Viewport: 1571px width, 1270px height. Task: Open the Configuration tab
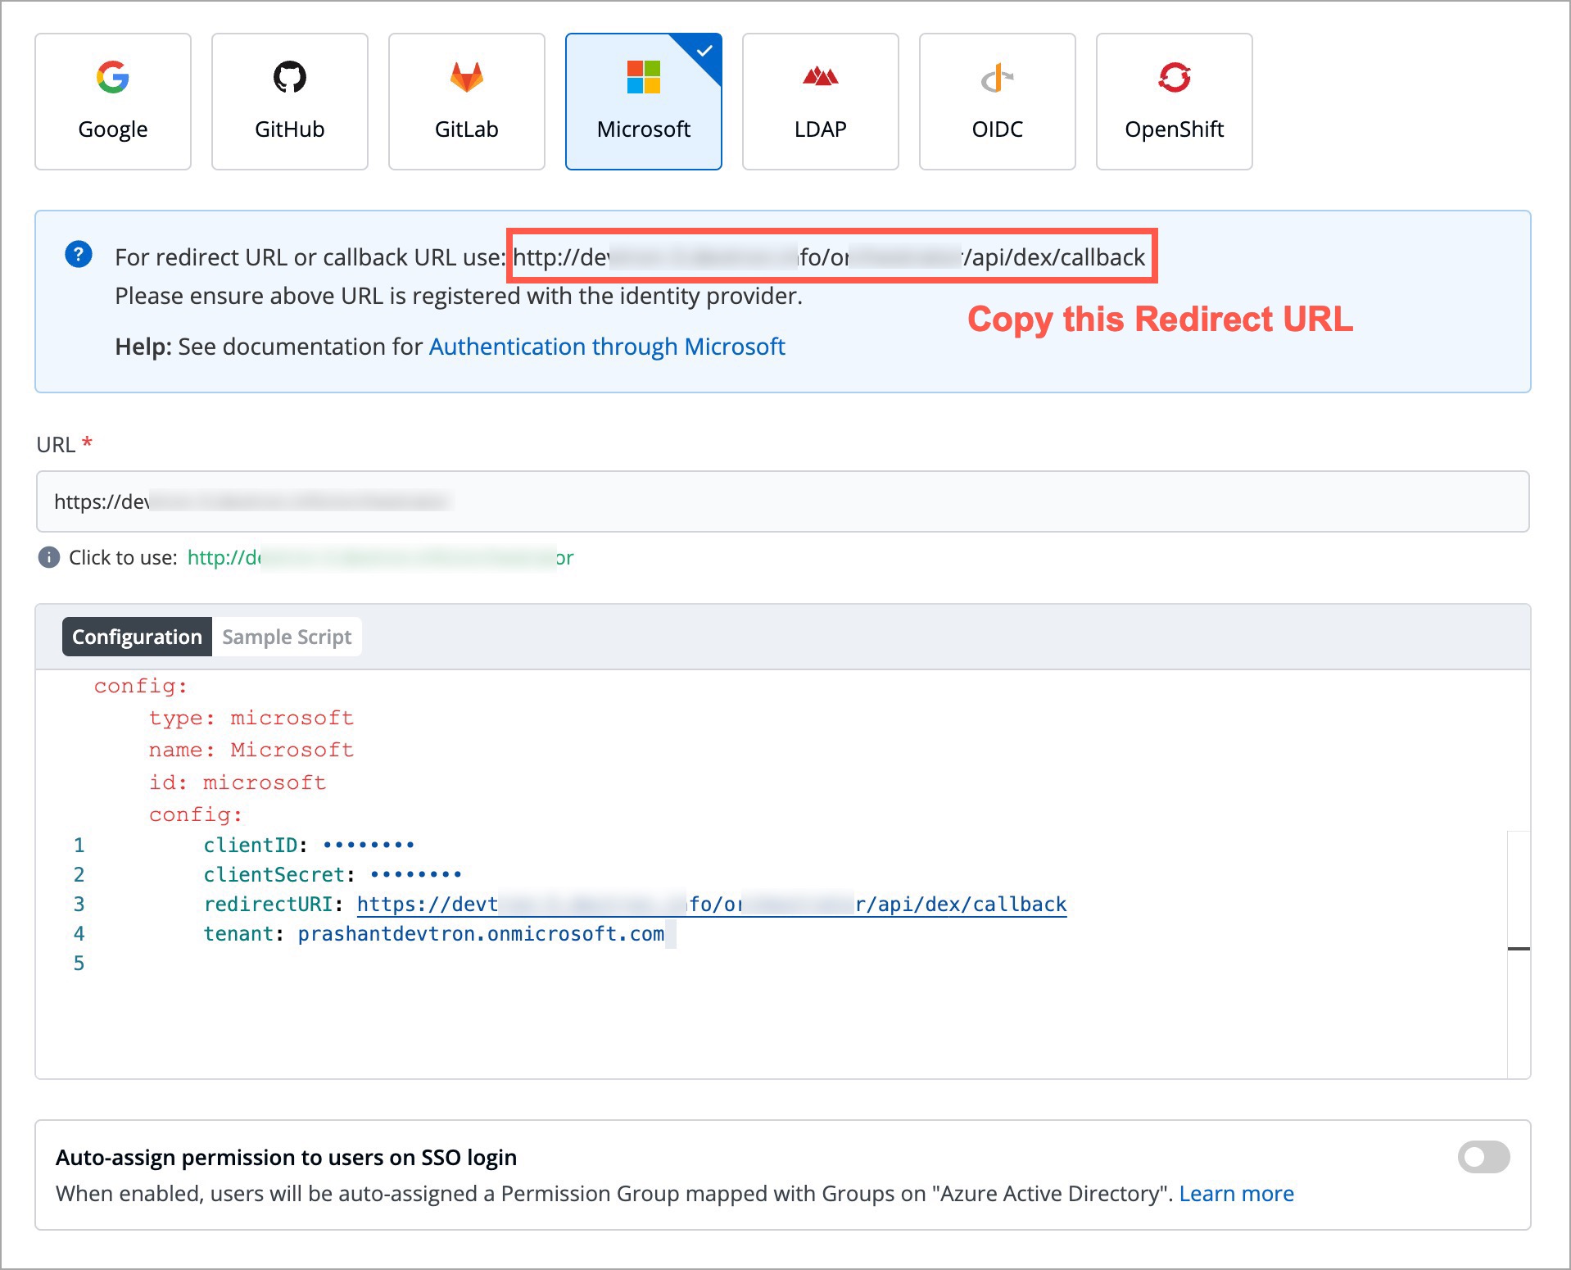(x=136, y=636)
